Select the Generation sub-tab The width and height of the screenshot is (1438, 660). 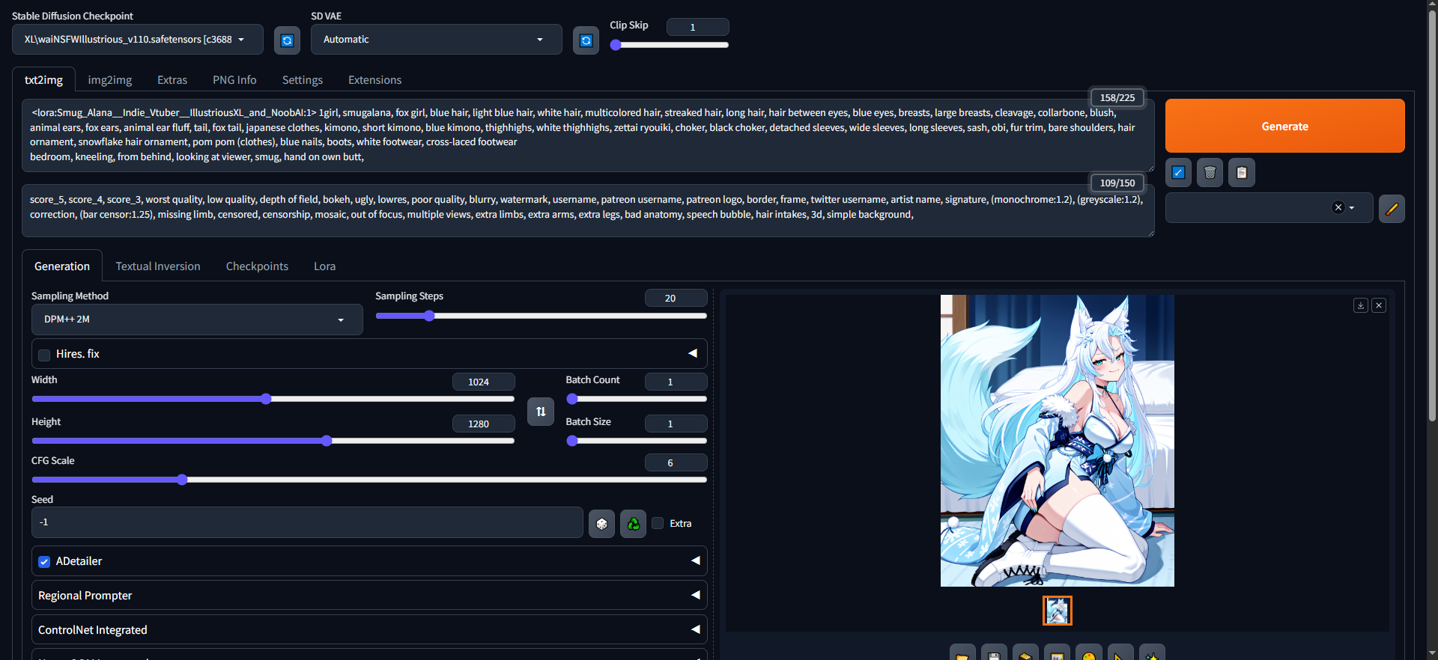point(62,266)
